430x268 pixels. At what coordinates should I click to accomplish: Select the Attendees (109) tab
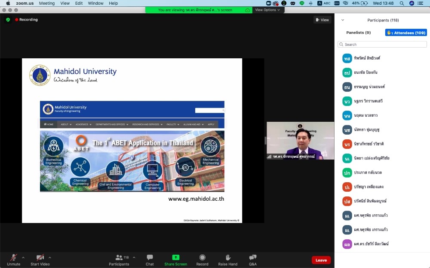pos(406,33)
